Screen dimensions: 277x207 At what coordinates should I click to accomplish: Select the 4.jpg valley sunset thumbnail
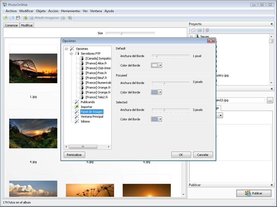33,133
